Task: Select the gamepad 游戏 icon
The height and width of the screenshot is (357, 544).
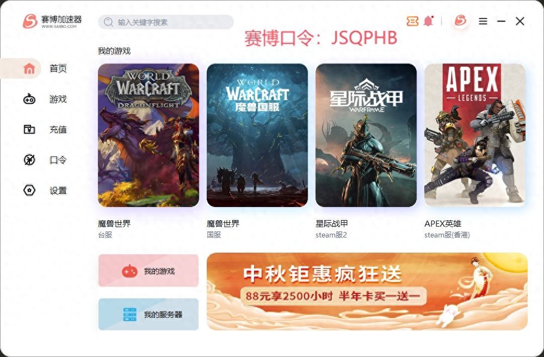Action: [29, 99]
